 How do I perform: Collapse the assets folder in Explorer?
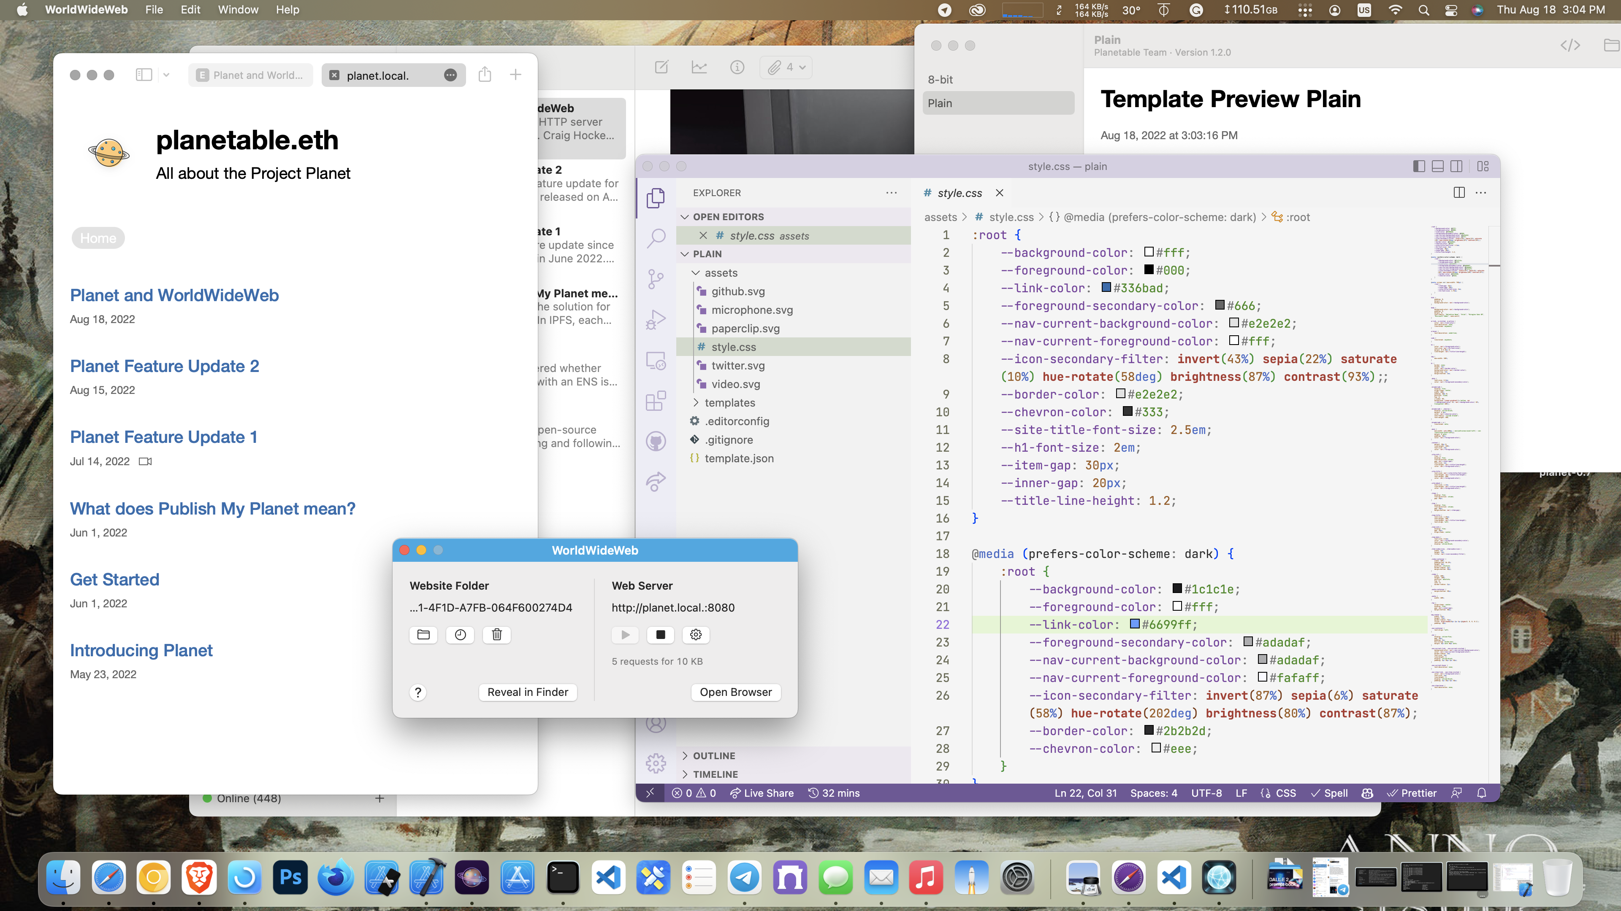(696, 272)
